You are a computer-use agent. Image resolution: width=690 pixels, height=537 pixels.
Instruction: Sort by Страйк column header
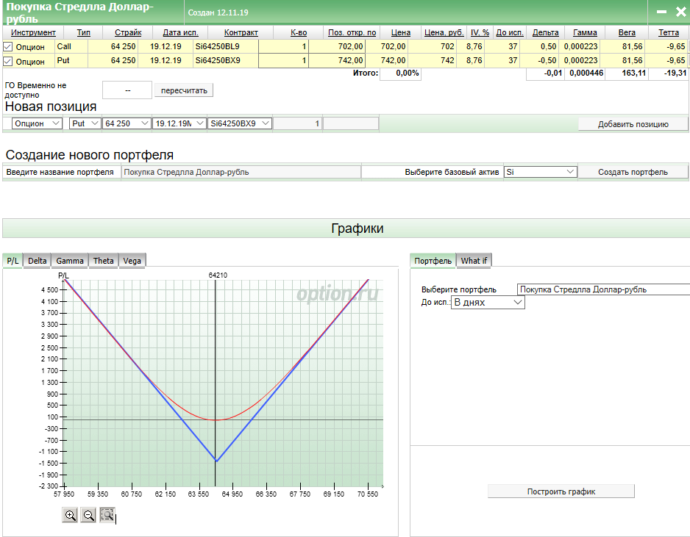[128, 32]
